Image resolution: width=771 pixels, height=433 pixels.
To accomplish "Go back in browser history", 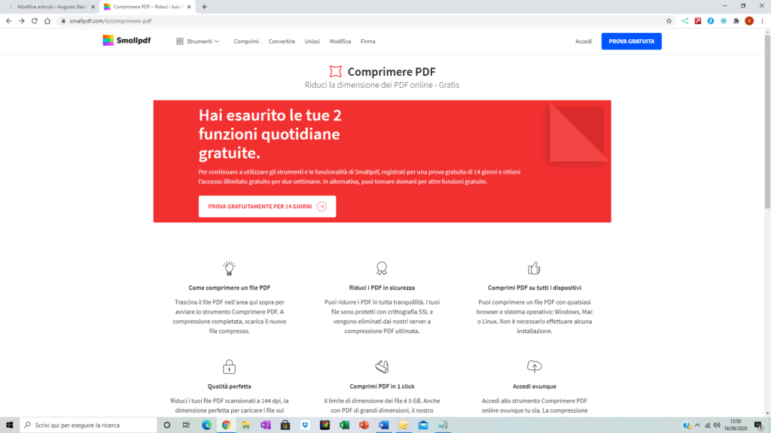I will (9, 21).
